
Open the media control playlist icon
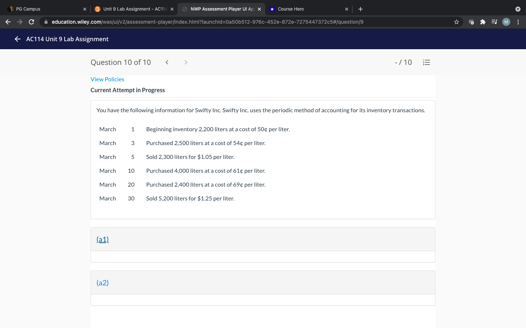pyautogui.click(x=494, y=22)
